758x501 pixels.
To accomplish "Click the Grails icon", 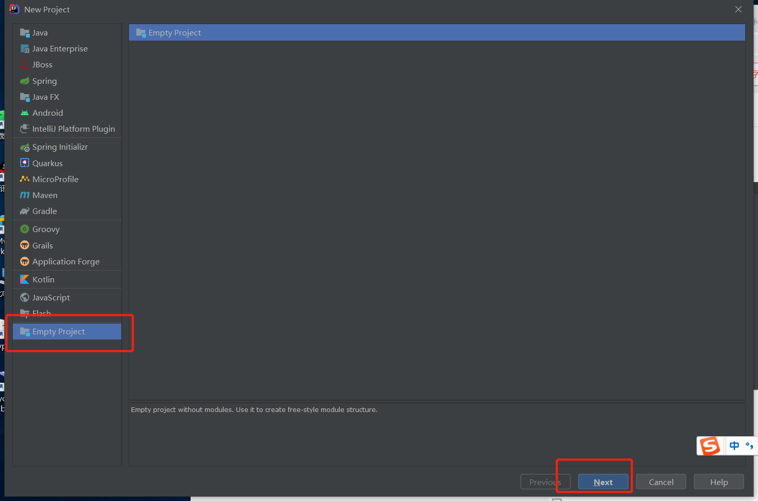I will coord(25,245).
